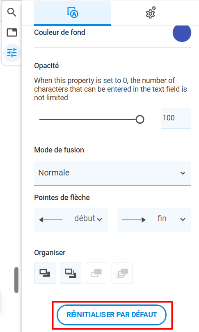Switch to the gear settings tab
The height and width of the screenshot is (332, 199).
[151, 13]
